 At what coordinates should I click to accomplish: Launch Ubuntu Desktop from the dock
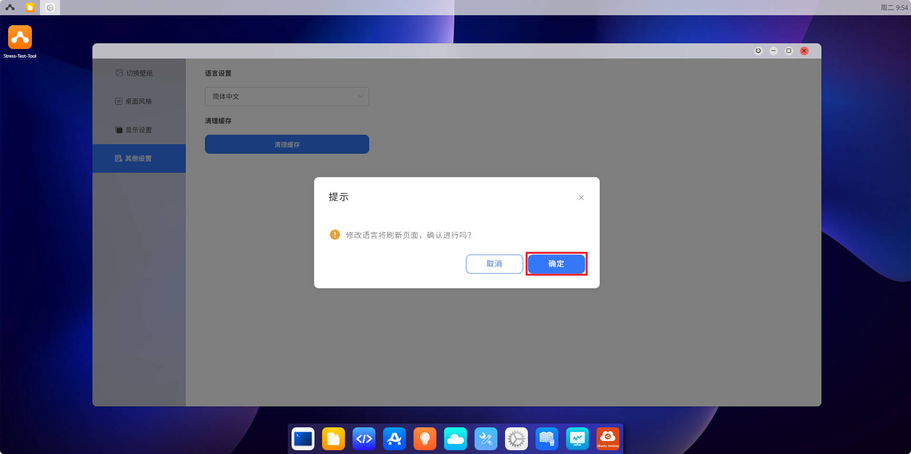[608, 438]
